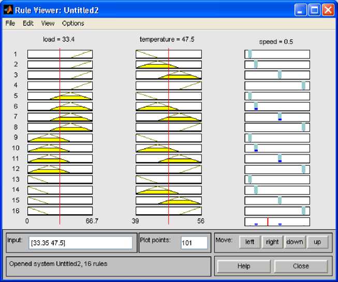Open the View menu
The height and width of the screenshot is (282, 338).
48,23
